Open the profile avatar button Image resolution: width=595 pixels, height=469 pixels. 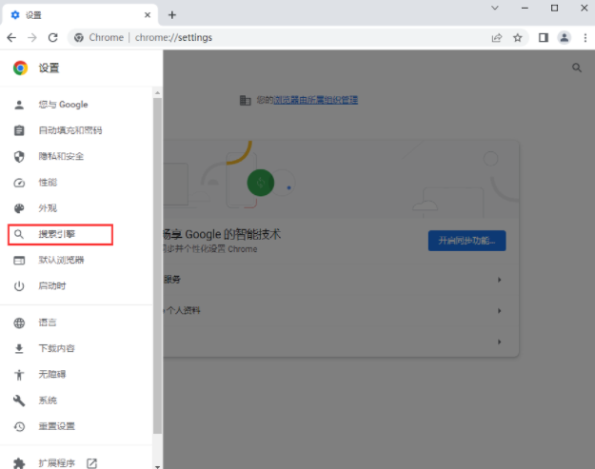coord(565,37)
